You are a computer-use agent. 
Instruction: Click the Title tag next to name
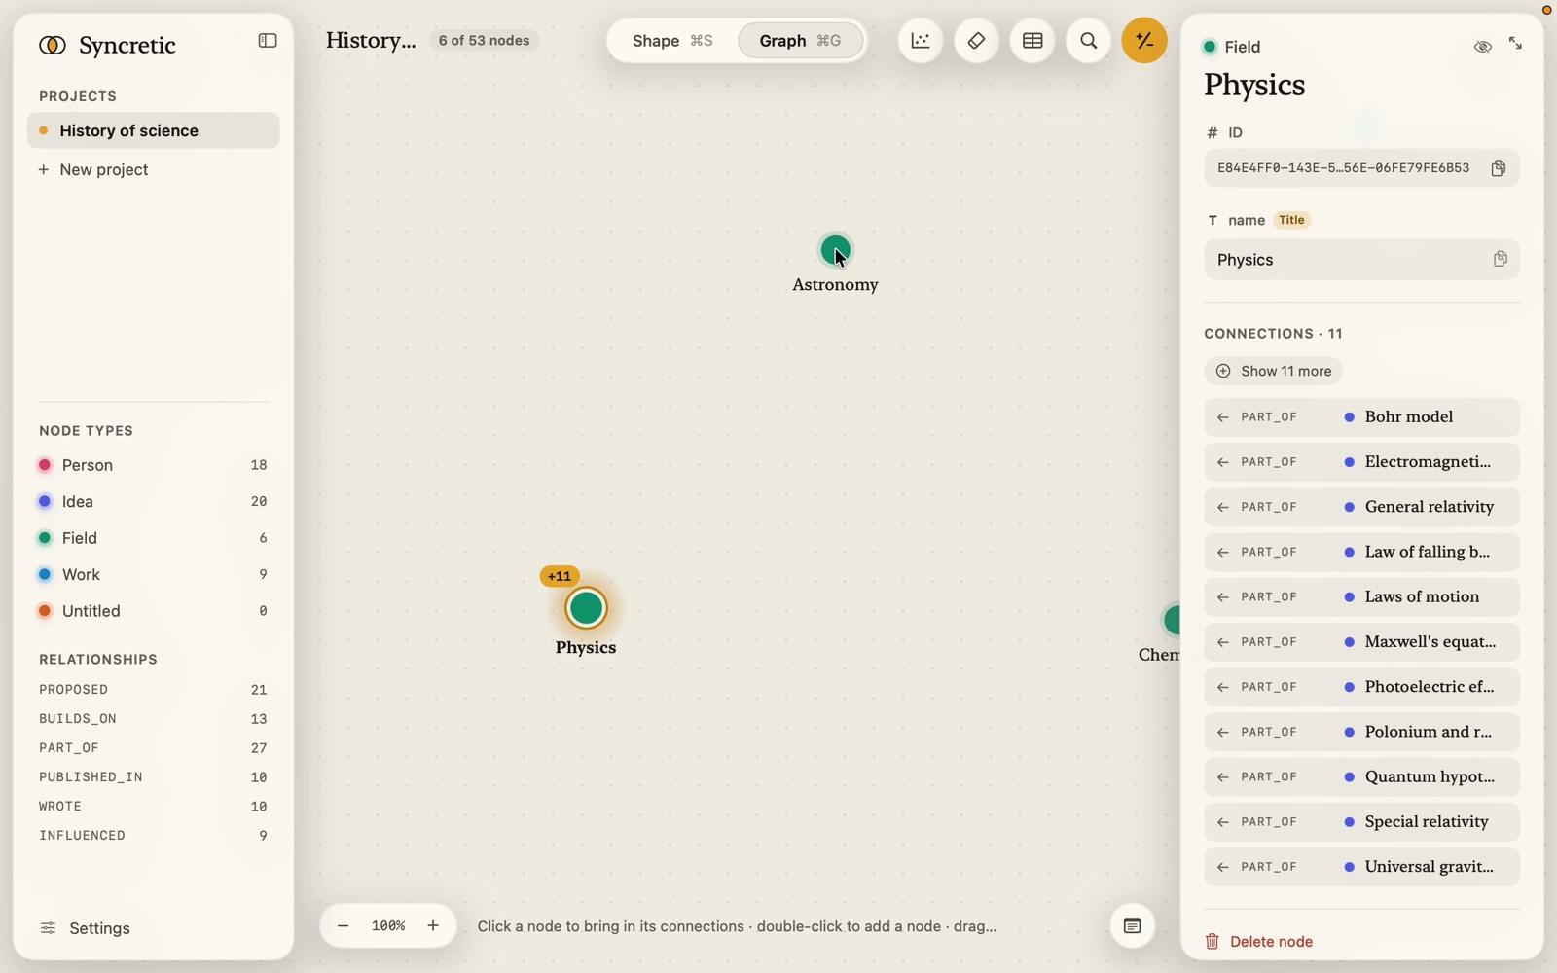pos(1291,221)
